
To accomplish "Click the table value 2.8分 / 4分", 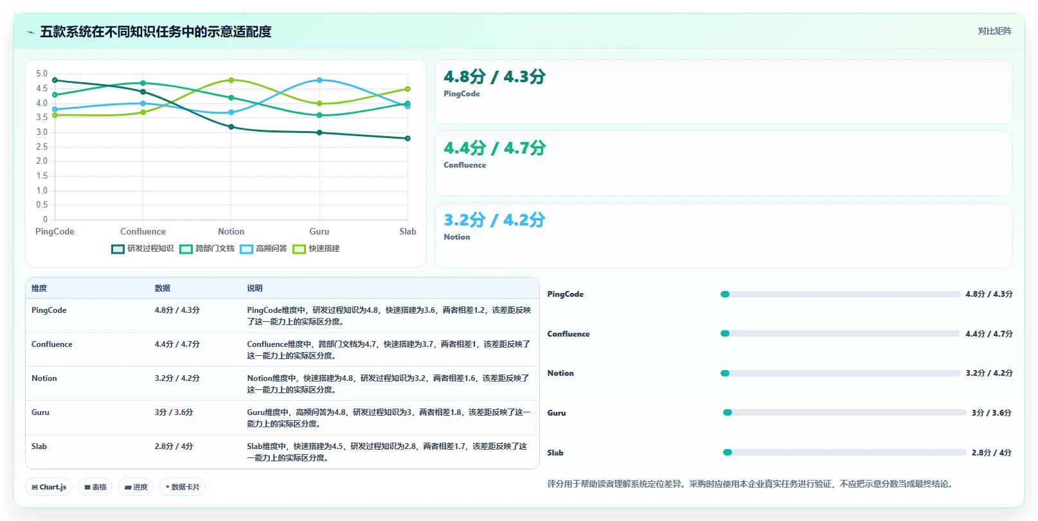I will tap(174, 446).
